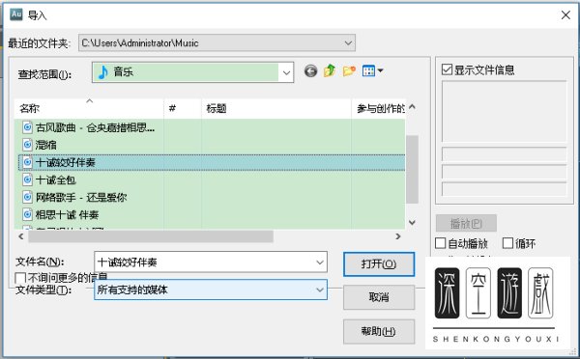Click the Au application icon in title bar
Screen dimensions: 580x359
(16, 14)
